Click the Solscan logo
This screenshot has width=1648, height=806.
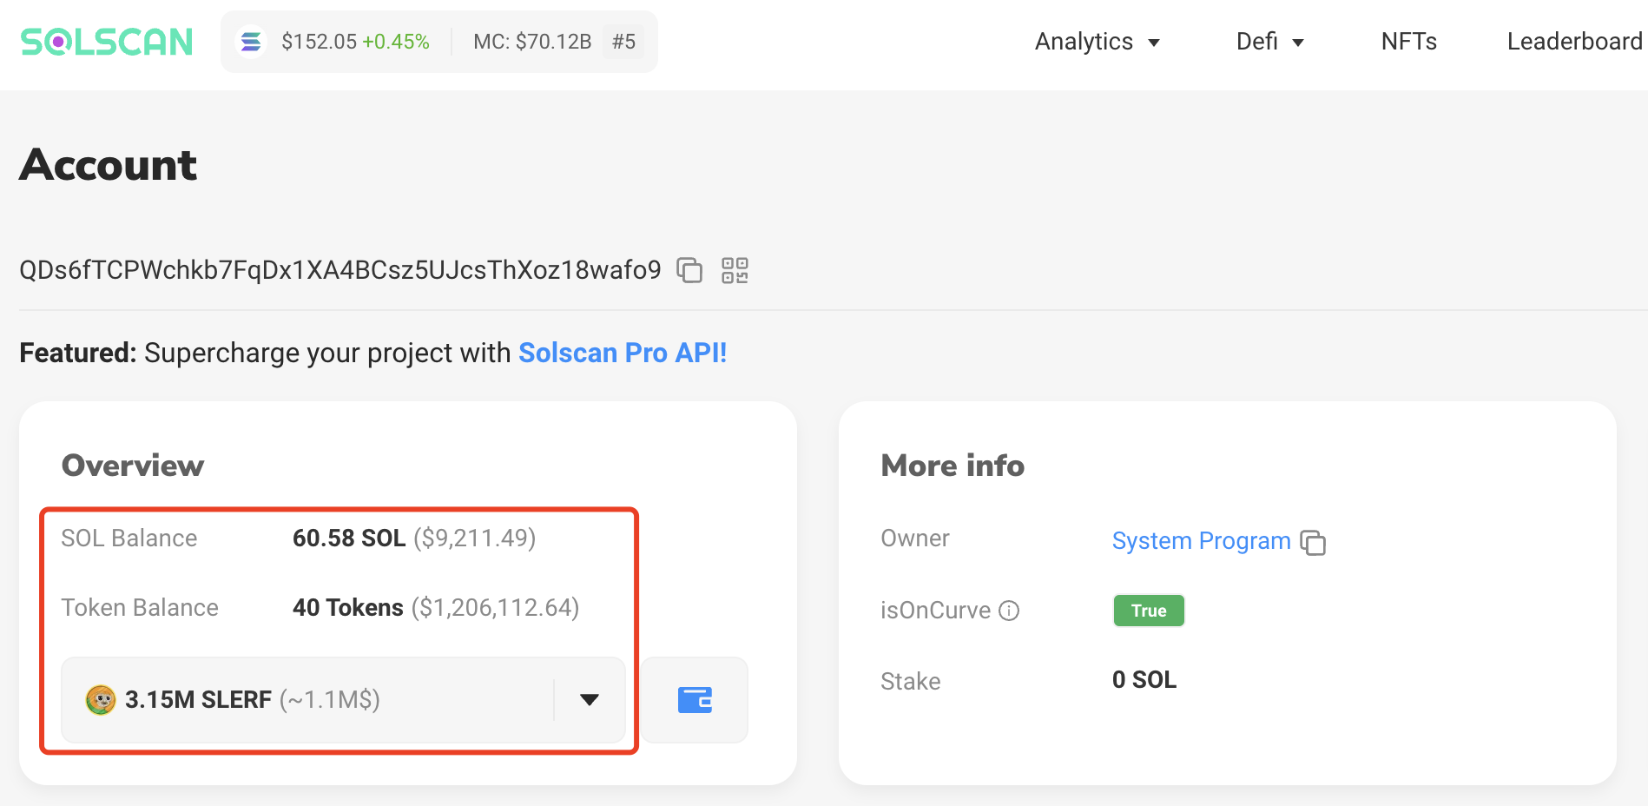(106, 42)
